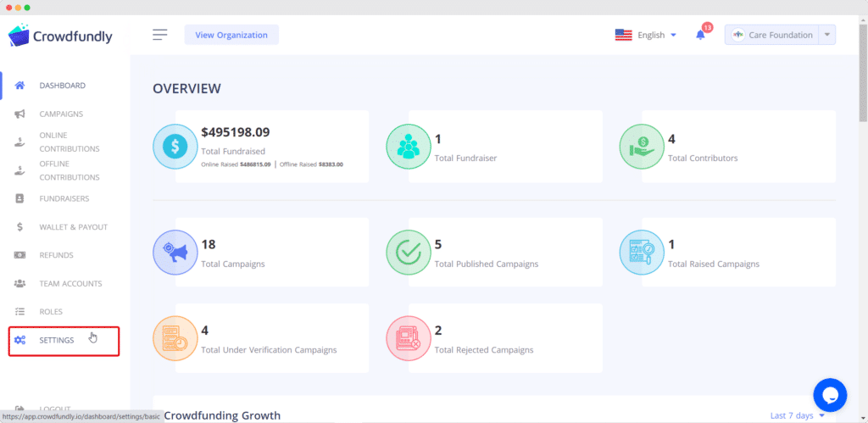The width and height of the screenshot is (868, 423).
Task: Expand the Last 7 days filter
Action: point(797,415)
